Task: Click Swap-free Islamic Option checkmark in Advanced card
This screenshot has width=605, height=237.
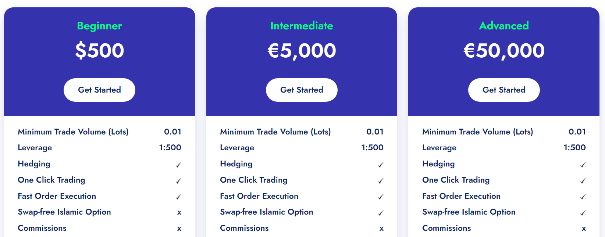Action: 583,213
